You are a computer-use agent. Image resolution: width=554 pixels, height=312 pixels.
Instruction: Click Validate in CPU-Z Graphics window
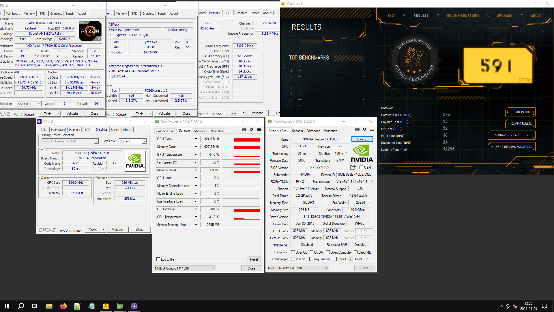click(x=117, y=230)
